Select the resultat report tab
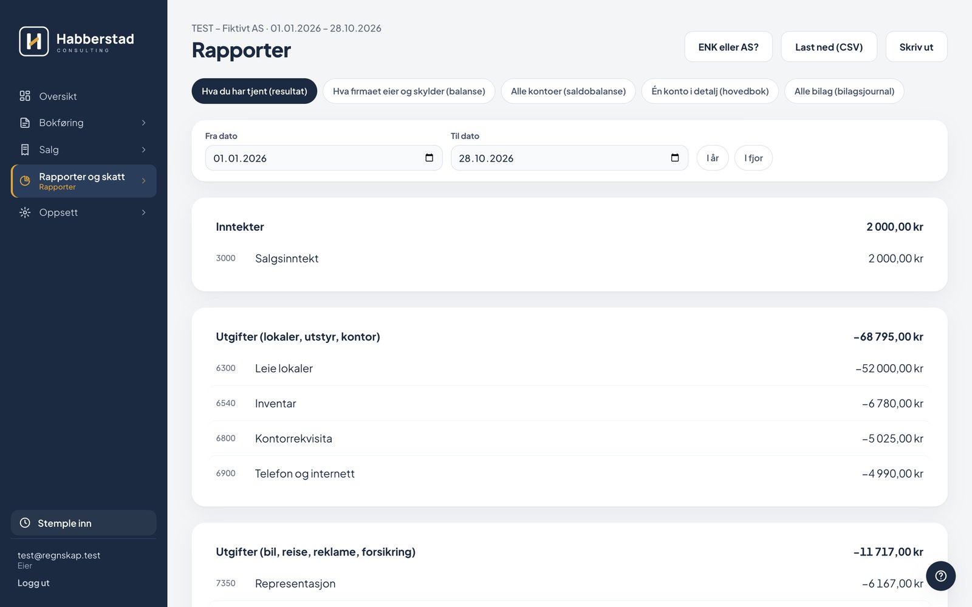 click(x=255, y=91)
